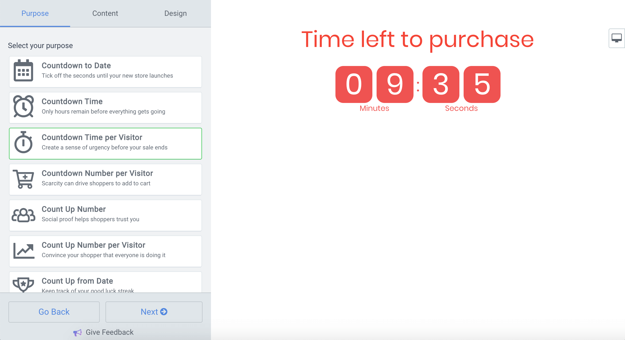Click the alarm clock icon for Countdown Time
Image resolution: width=625 pixels, height=340 pixels.
(23, 106)
